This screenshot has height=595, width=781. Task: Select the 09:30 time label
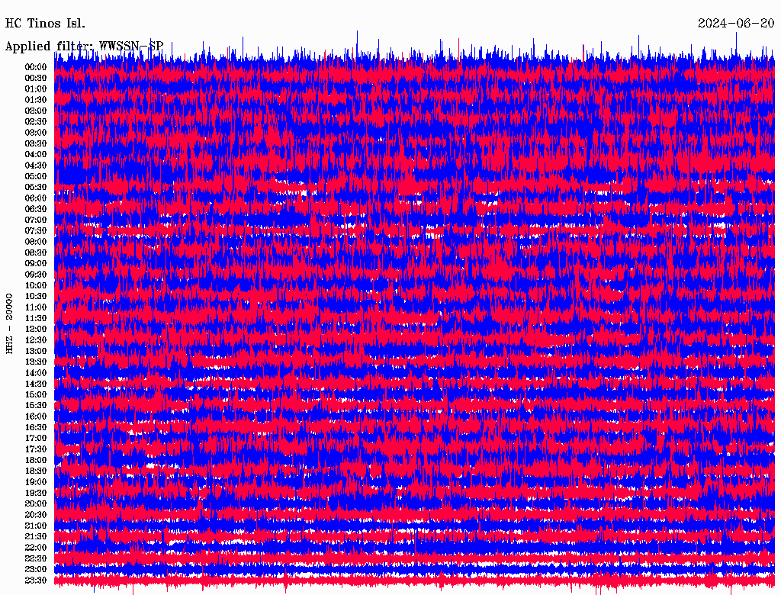point(36,275)
